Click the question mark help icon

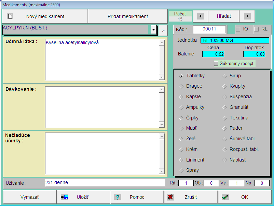coord(118,197)
